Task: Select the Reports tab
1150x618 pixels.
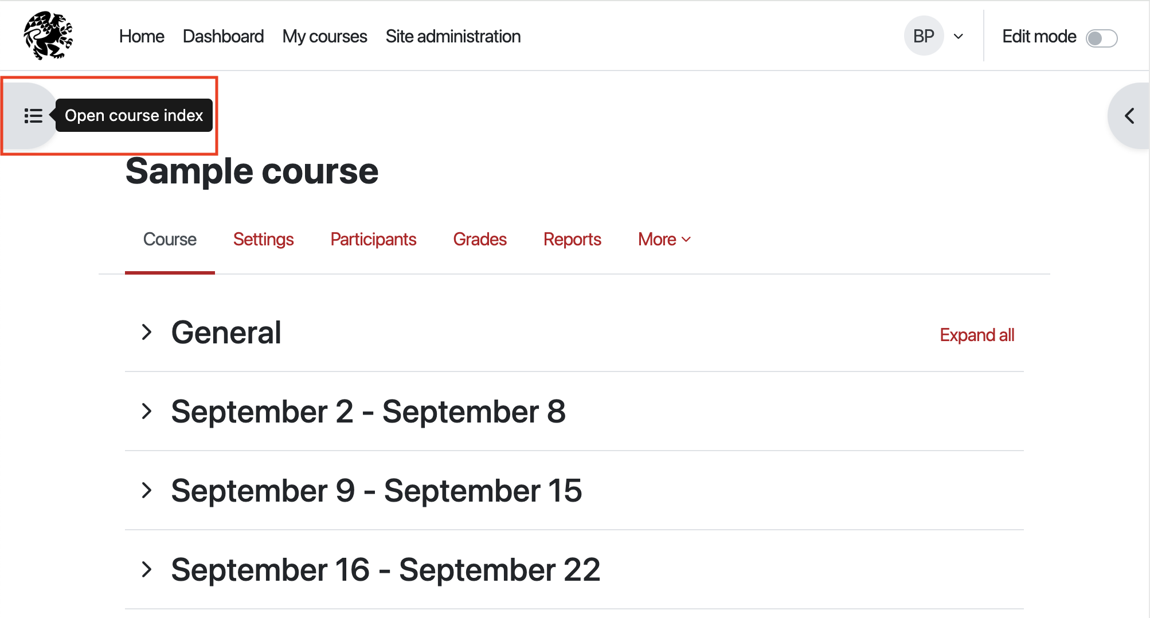Action: [572, 239]
